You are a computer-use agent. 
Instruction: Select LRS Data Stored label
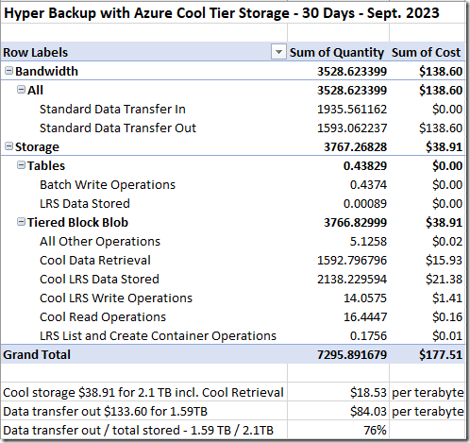tap(85, 203)
